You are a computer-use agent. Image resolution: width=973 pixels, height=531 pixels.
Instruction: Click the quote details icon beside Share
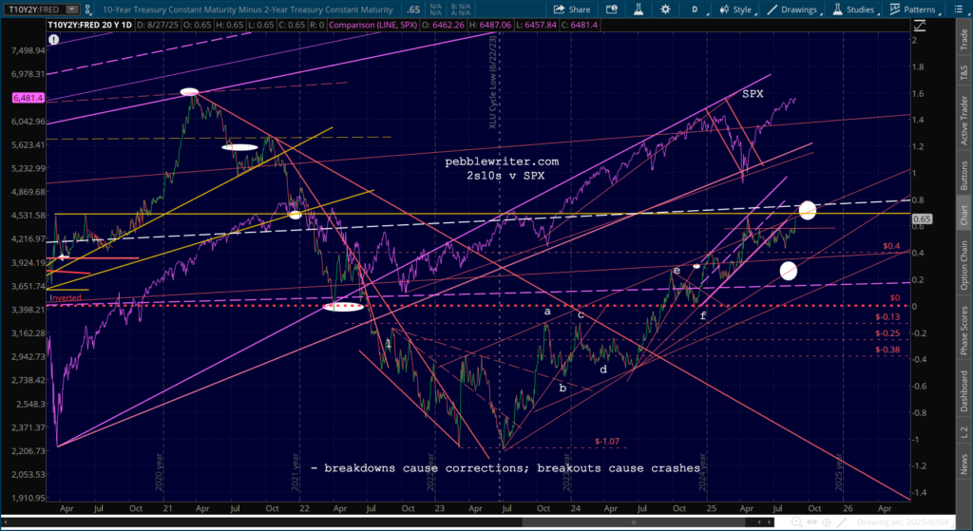click(x=612, y=9)
